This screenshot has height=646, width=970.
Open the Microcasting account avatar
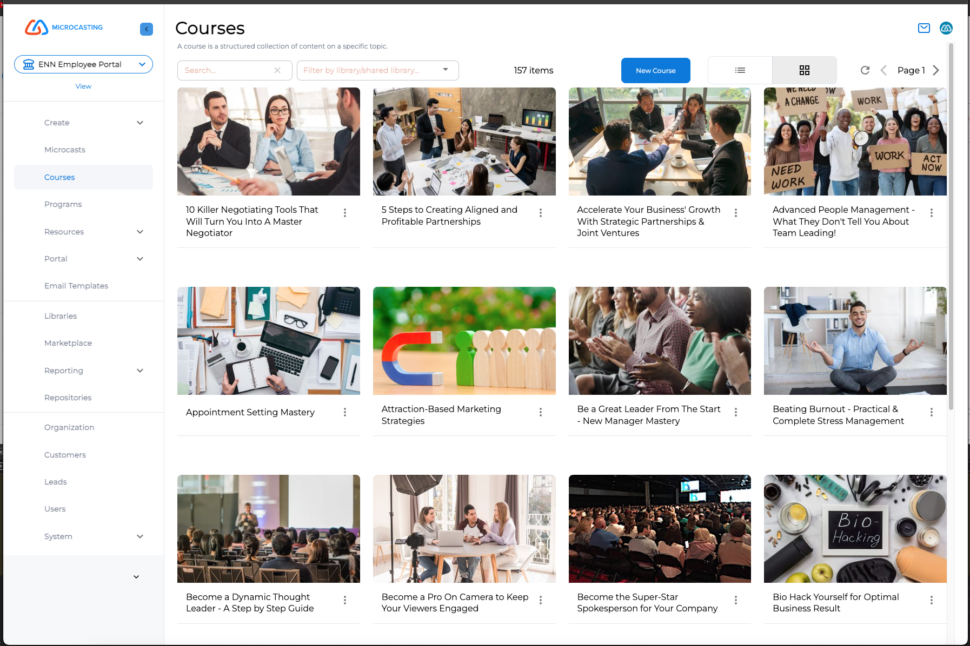tap(946, 28)
